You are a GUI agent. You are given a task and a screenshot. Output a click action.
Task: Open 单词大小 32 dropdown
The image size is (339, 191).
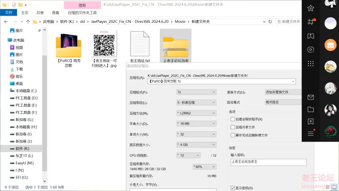point(196,134)
